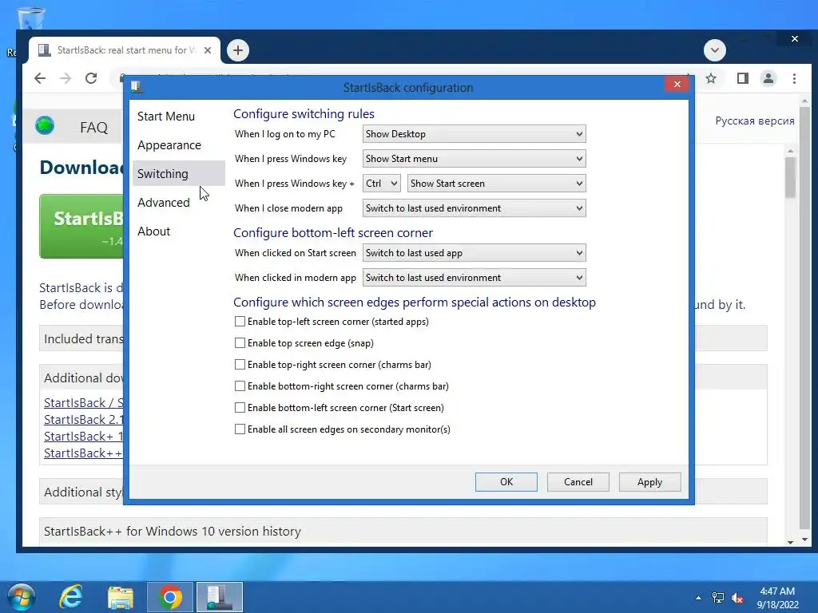Click the Chrome page scrollbar down arrow
This screenshot has height=613, width=818.
[x=804, y=540]
